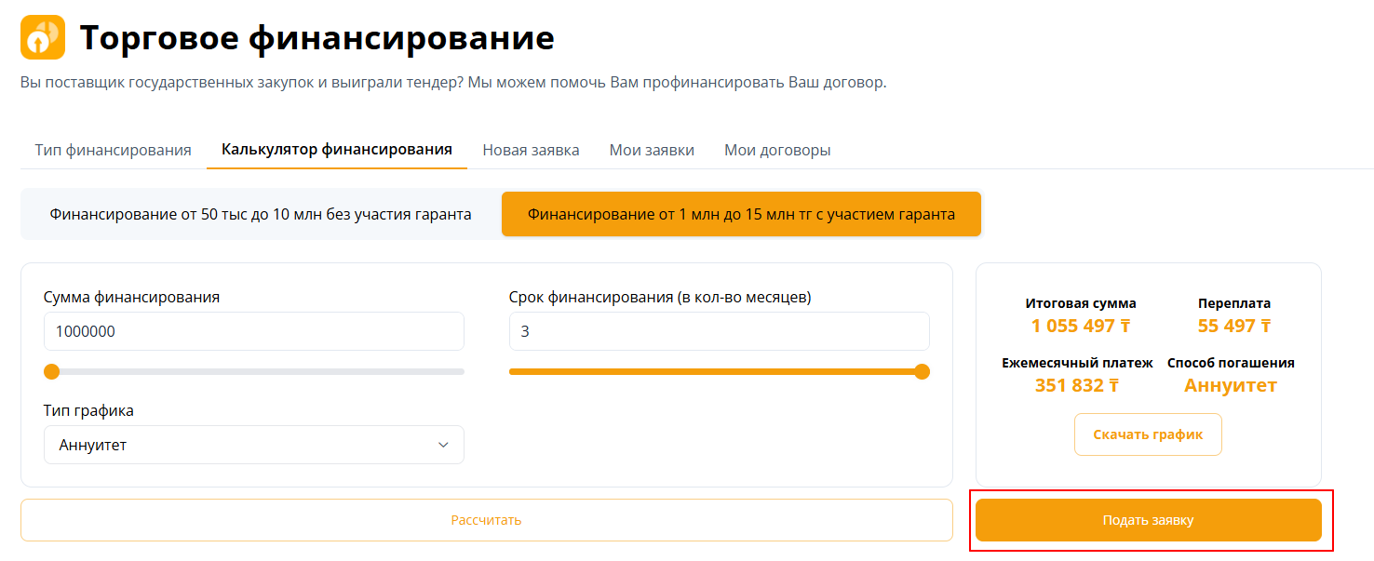This screenshot has width=1374, height=561.
Task: Open the Тип финансирования tab
Action: [114, 150]
